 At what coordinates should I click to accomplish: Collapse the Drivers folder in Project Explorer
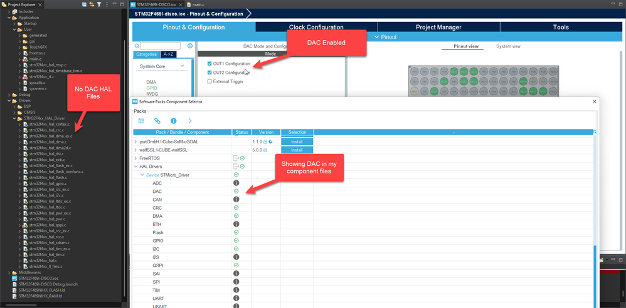(9, 100)
